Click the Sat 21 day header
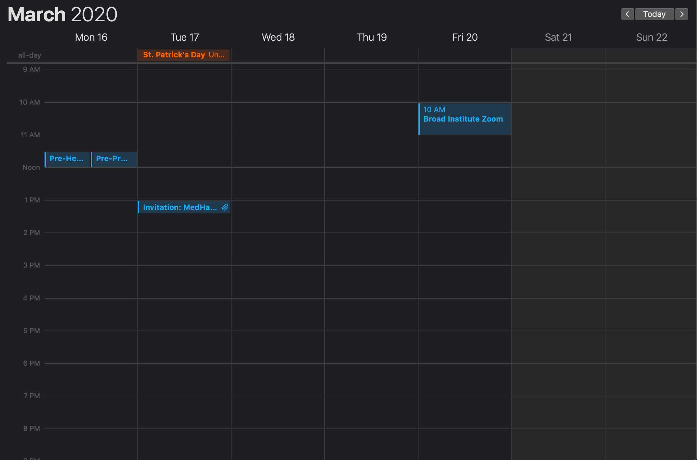 coord(558,37)
